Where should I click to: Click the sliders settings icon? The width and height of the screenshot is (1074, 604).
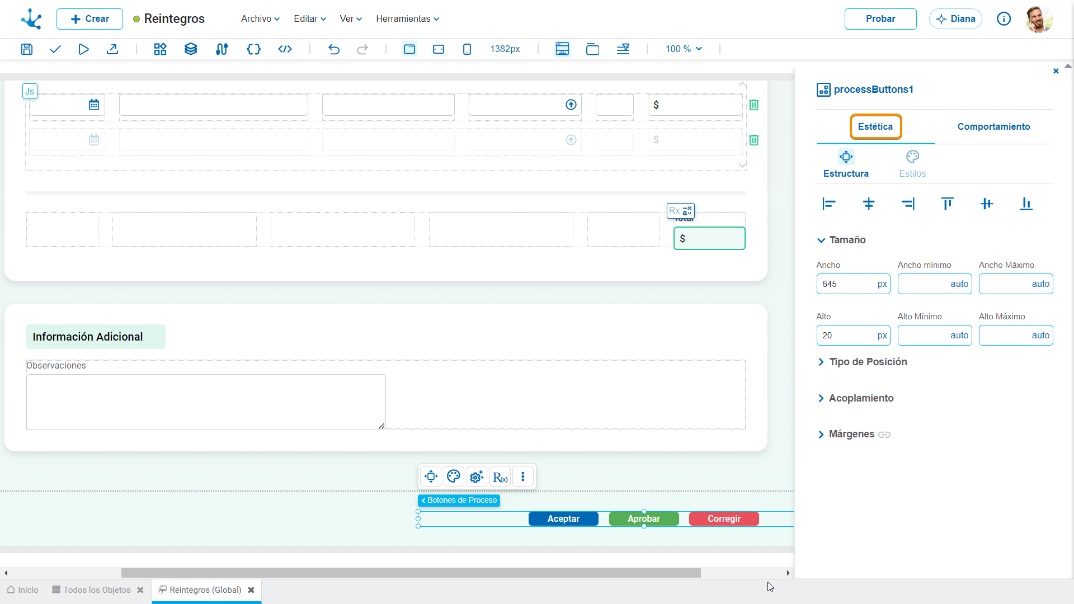[x=222, y=49]
